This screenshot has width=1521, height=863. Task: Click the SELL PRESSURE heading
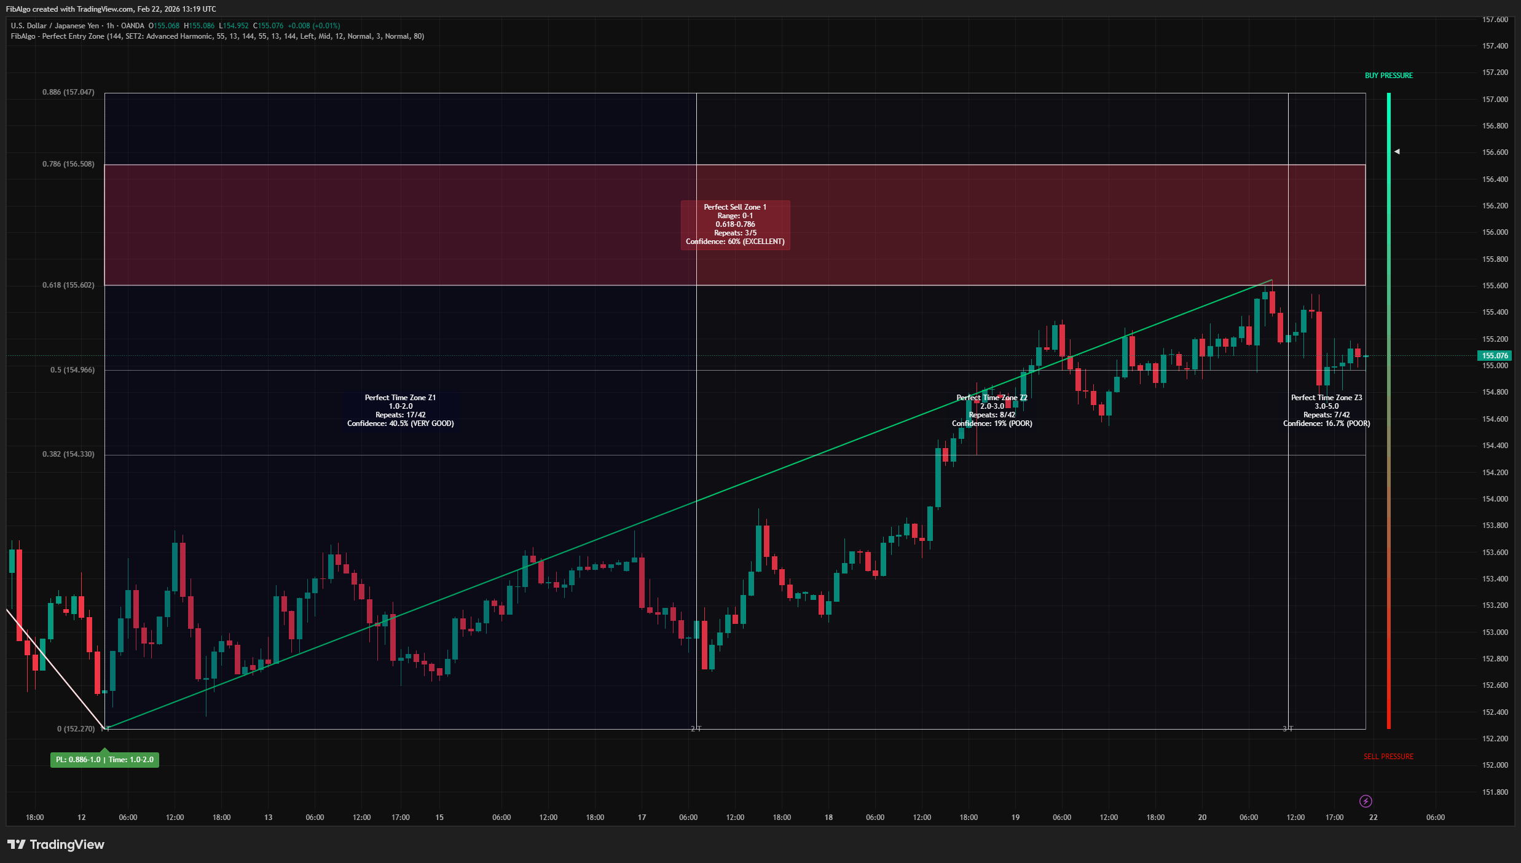click(x=1388, y=756)
